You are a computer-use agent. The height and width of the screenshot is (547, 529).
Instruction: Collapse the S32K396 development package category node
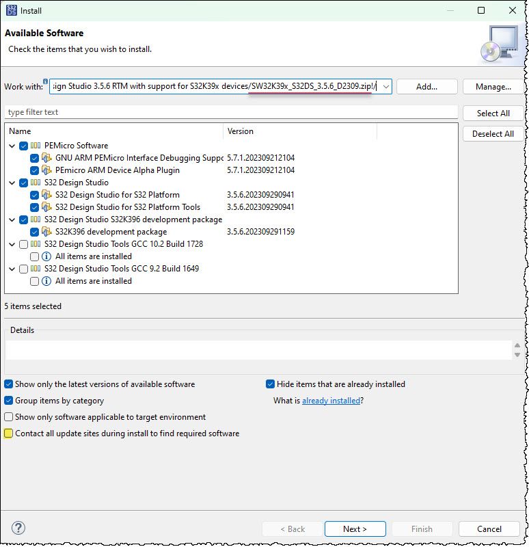(x=12, y=219)
